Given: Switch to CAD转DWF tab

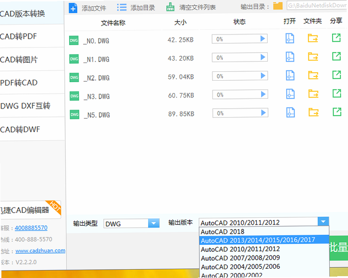Looking at the screenshot, I should pos(32,129).
